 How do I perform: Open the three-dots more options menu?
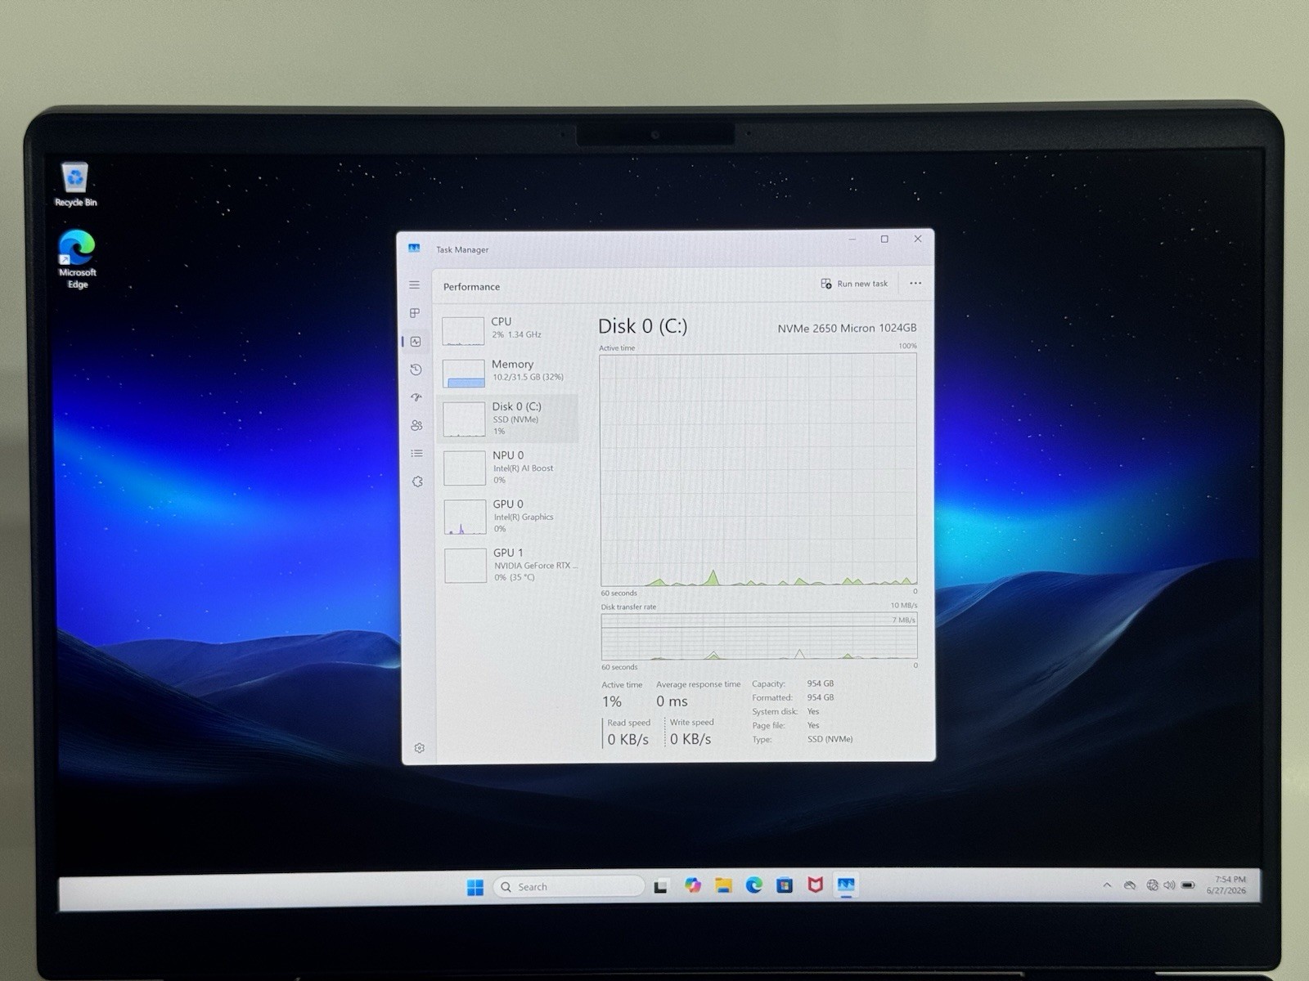tap(915, 284)
